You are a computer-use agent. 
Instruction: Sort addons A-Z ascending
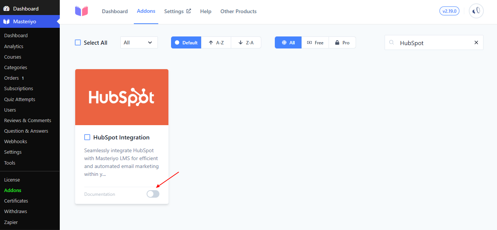pyautogui.click(x=216, y=42)
